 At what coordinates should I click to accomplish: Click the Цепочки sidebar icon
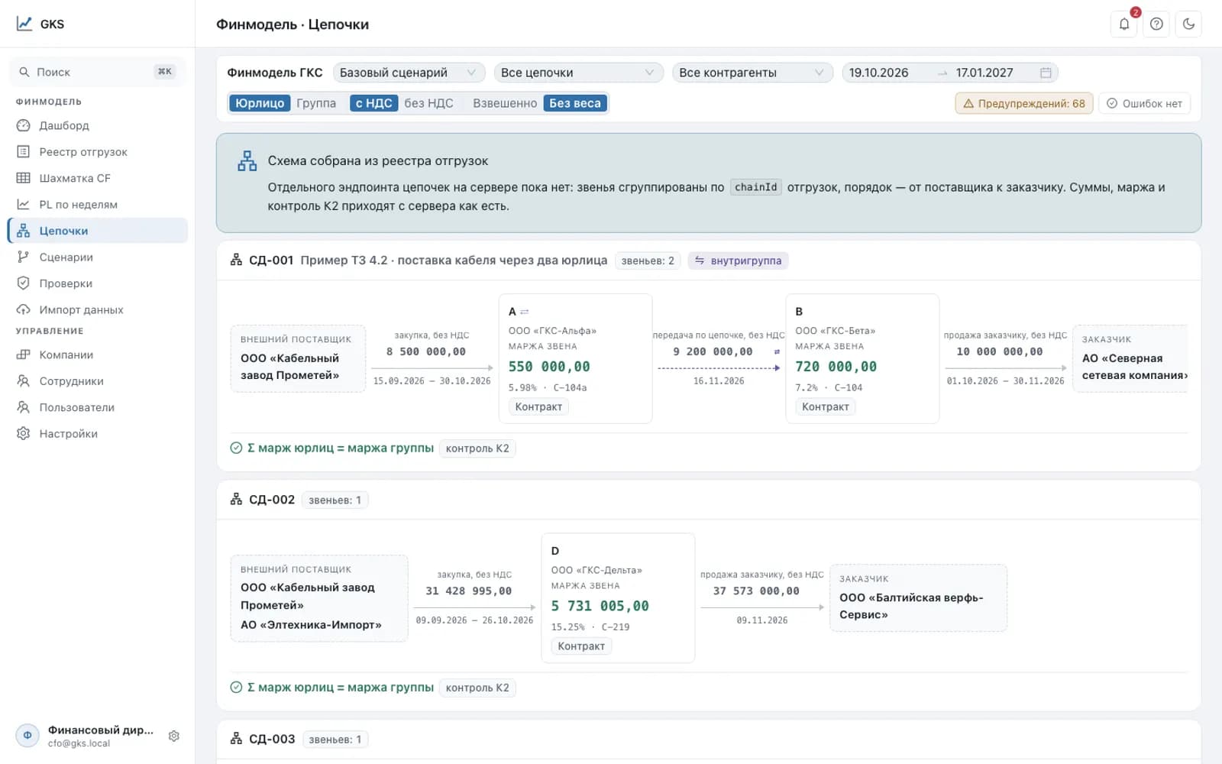(24, 231)
